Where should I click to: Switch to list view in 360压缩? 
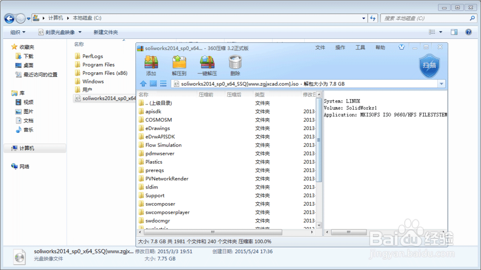point(163,83)
